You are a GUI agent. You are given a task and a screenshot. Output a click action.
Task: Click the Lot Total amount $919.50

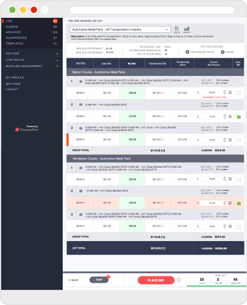pos(158,248)
